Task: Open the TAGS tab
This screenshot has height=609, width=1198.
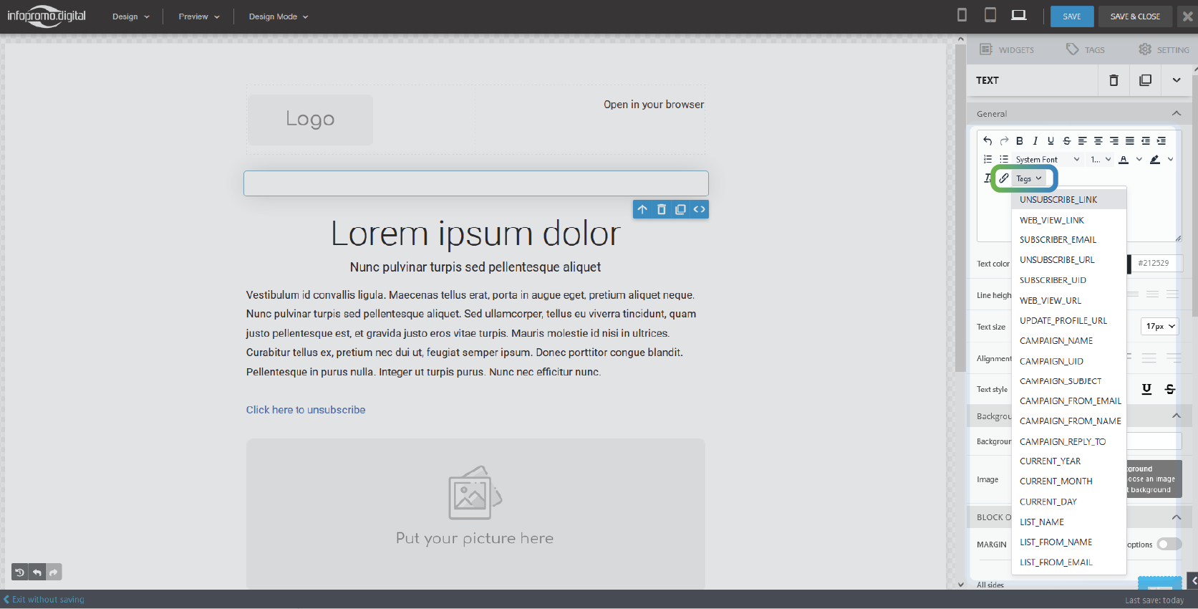Action: point(1086,49)
